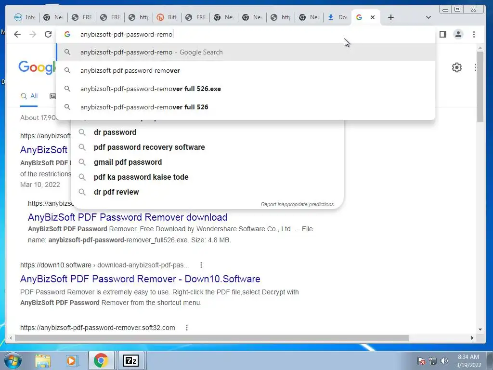The height and width of the screenshot is (370, 493).
Task: Open Google quick settings gear
Action: click(456, 67)
